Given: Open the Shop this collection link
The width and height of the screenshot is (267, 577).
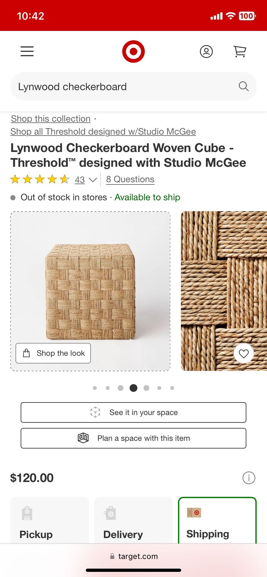Looking at the screenshot, I should tap(51, 119).
